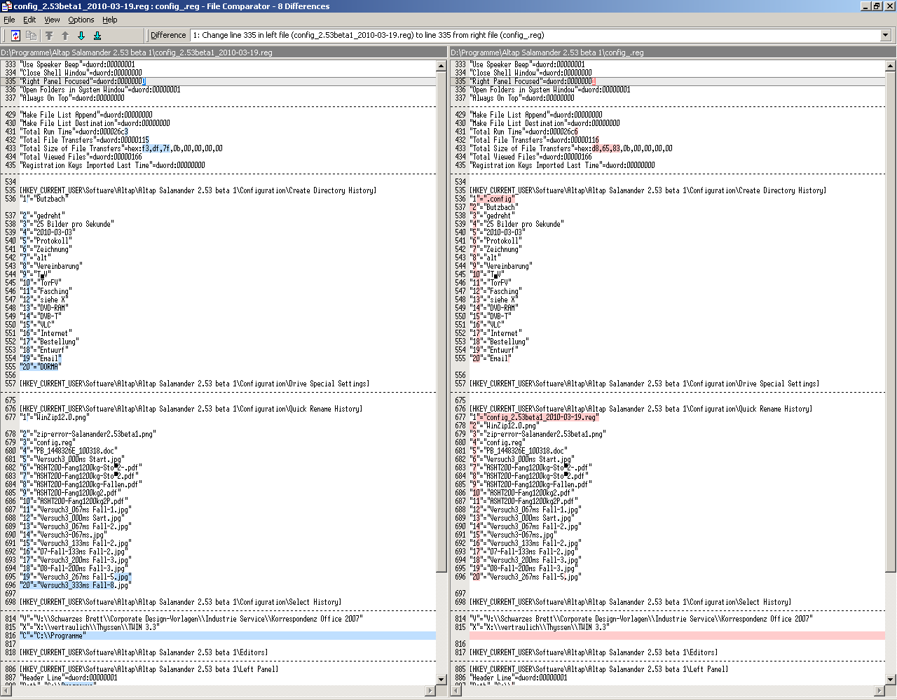Click the File Comparator title bar app icon

pyautogui.click(x=6, y=6)
